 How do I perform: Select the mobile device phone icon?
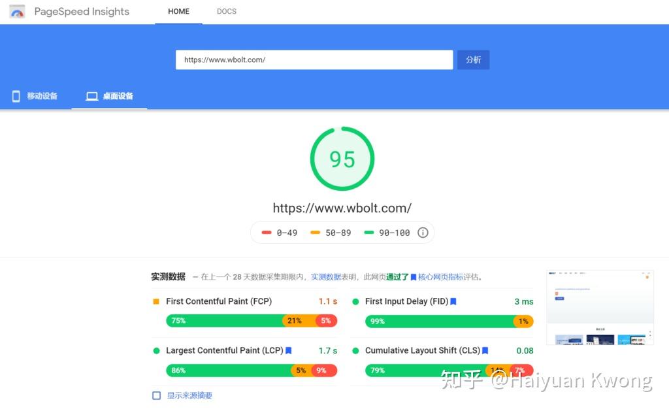pyautogui.click(x=16, y=96)
